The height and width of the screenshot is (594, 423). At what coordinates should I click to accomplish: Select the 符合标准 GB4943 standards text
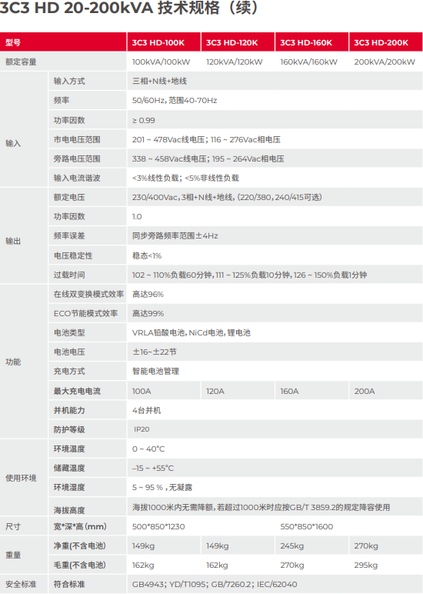click(215, 585)
